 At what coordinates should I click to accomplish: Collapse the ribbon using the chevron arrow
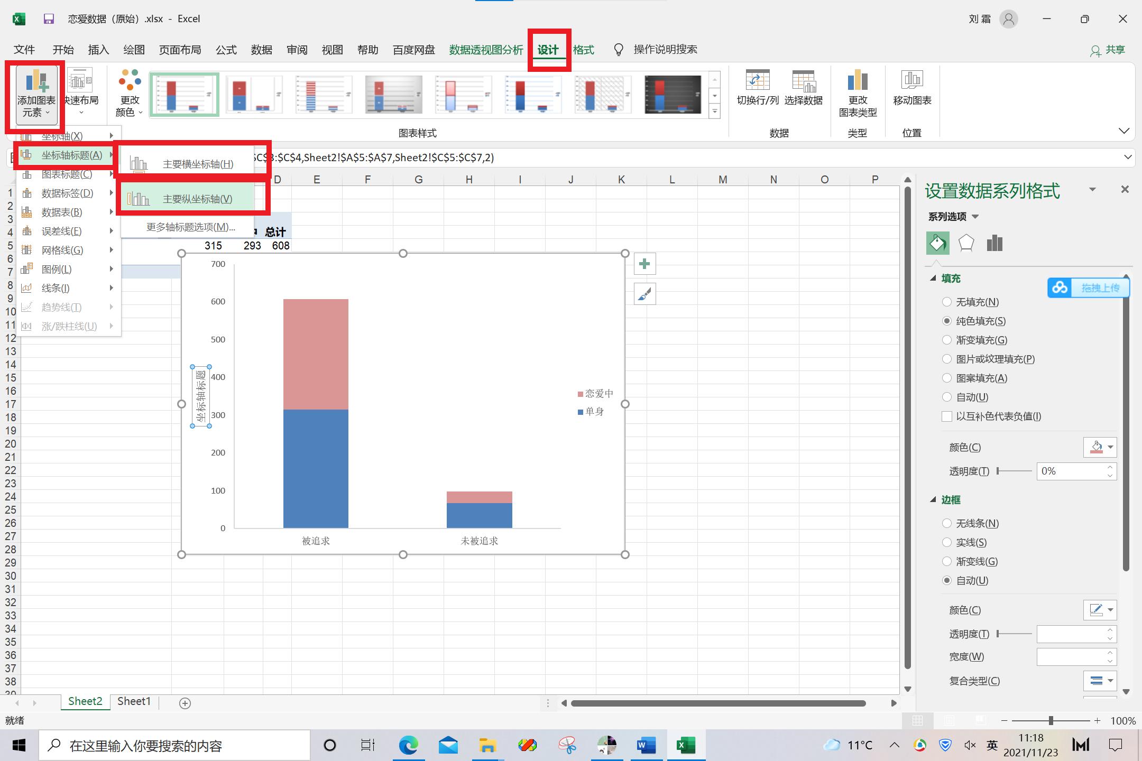(x=1124, y=131)
